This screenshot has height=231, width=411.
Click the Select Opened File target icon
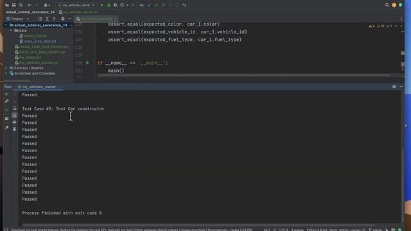pos(40,19)
